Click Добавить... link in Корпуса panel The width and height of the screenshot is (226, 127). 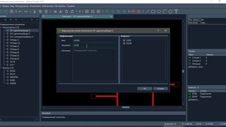[194, 99]
